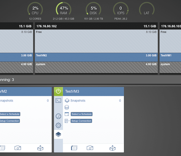
Task: Click the VM2 clone icon
Action: (x=2, y=148)
